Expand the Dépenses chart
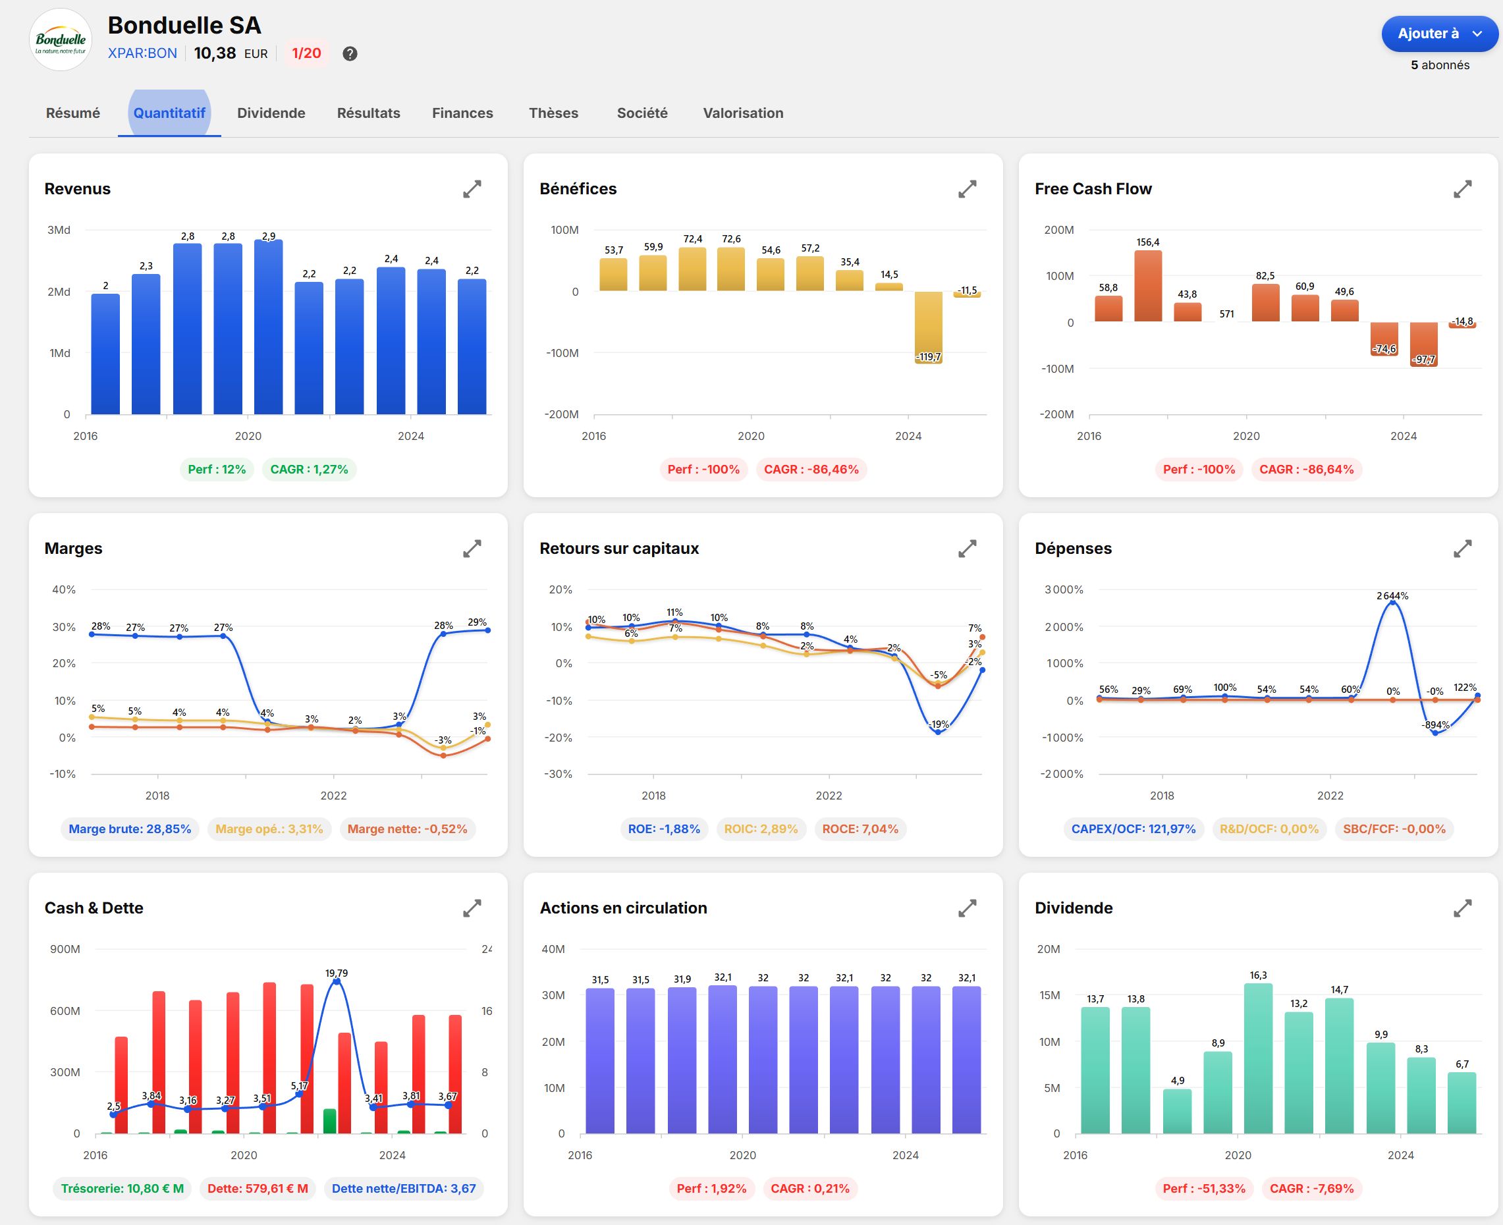1503x1225 pixels. (1462, 548)
